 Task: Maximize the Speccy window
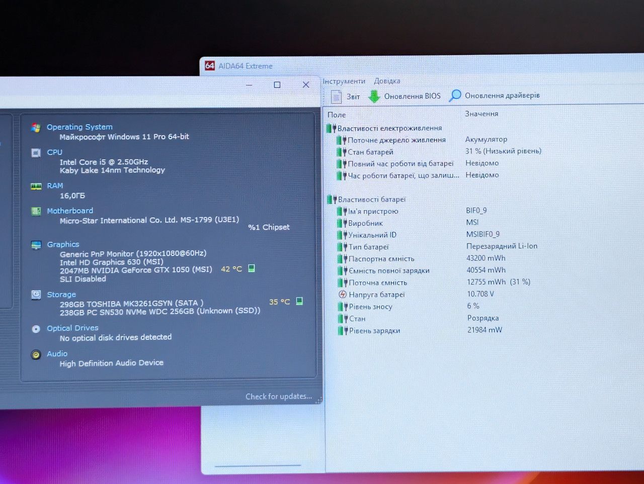coord(277,85)
